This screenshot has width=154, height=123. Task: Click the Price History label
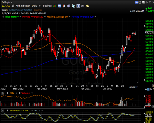12,17
